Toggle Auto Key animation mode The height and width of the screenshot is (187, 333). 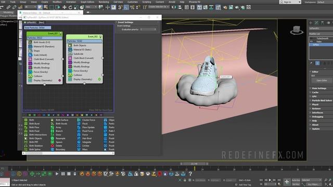296,180
